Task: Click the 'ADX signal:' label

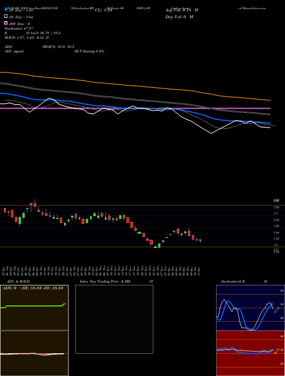Action: point(14,51)
